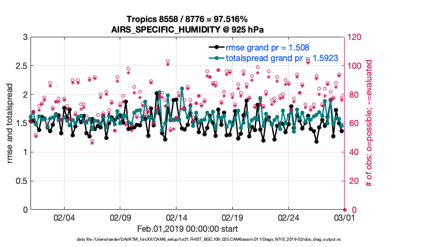Viewport: 436px width, 247px height.
Task: Click the red '# of obs' right axis label
Action: coord(369,124)
